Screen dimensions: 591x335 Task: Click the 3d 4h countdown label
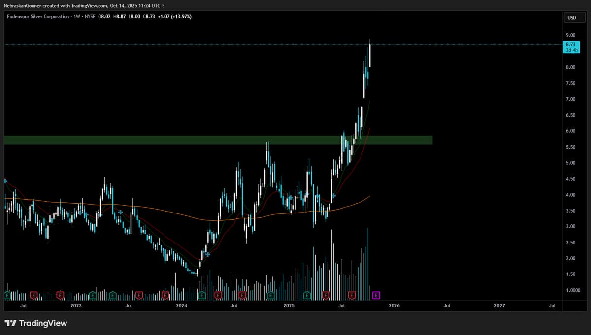571,50
